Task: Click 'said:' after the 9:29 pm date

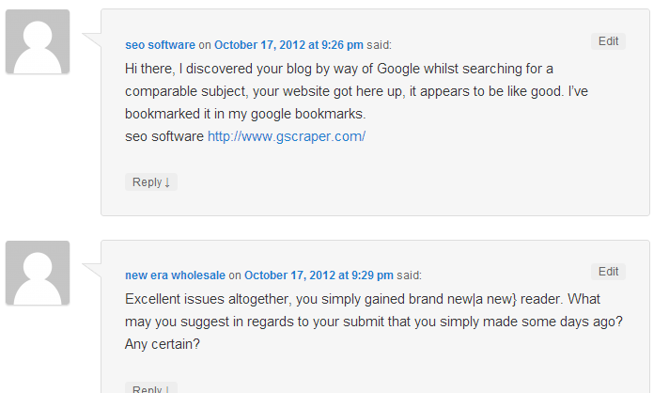Action: point(409,275)
